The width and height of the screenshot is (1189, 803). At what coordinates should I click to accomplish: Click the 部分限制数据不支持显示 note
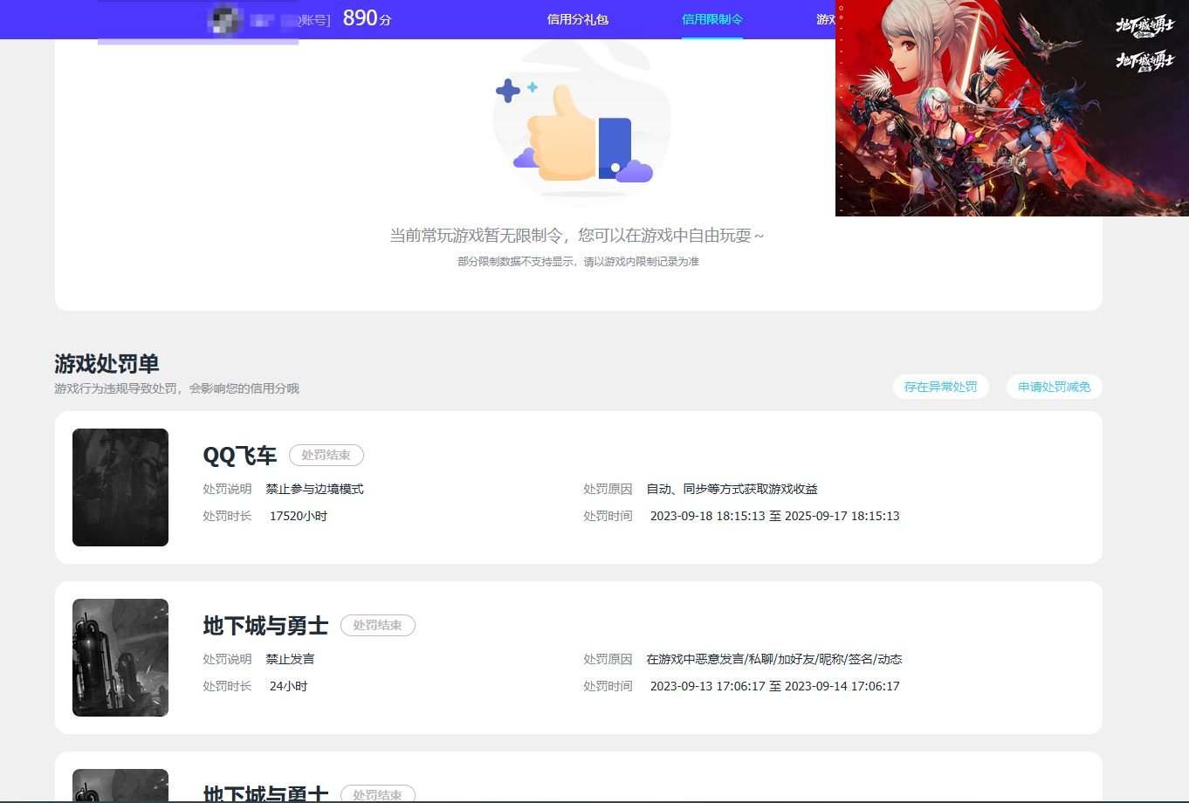(578, 261)
